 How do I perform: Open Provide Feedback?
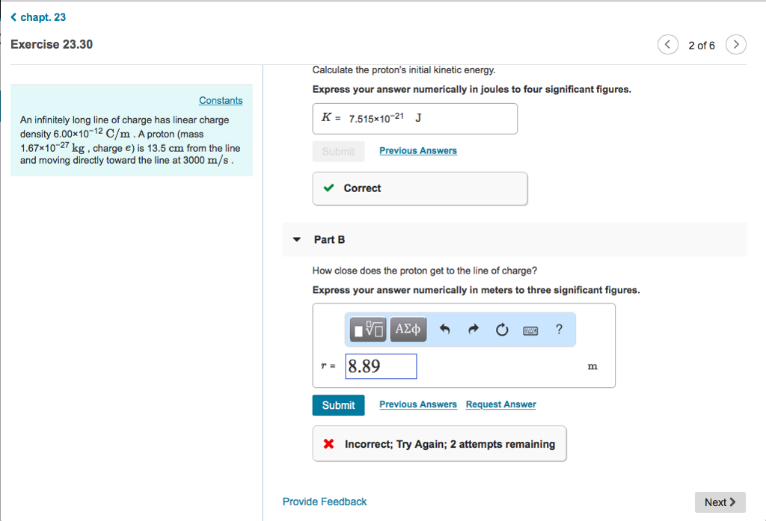[324, 502]
